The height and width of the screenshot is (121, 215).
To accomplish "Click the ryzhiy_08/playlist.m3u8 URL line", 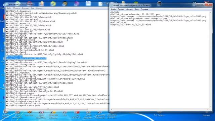I will pyautogui.click(x=44, y=54).
